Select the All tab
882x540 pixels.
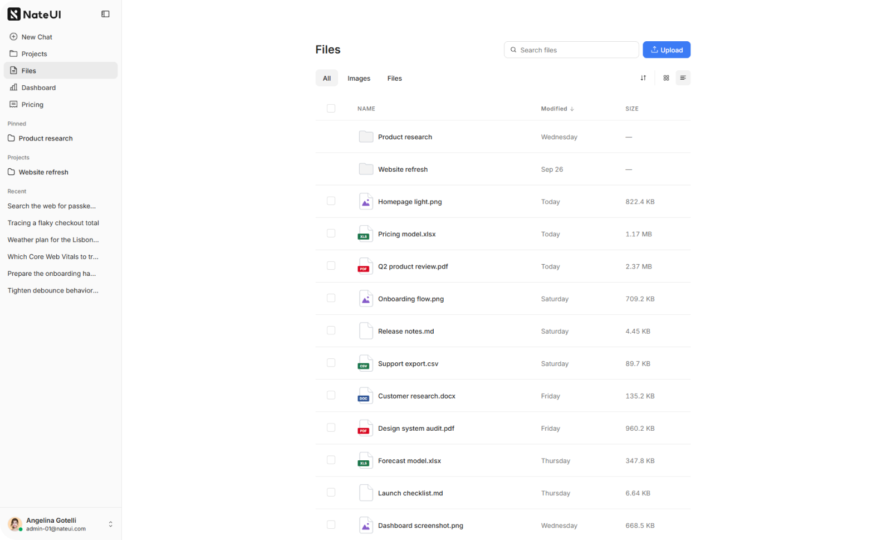[x=326, y=78]
